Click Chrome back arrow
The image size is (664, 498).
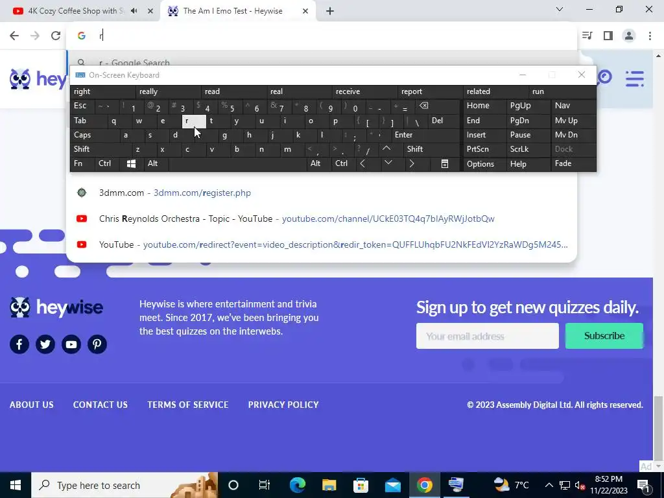click(14, 36)
